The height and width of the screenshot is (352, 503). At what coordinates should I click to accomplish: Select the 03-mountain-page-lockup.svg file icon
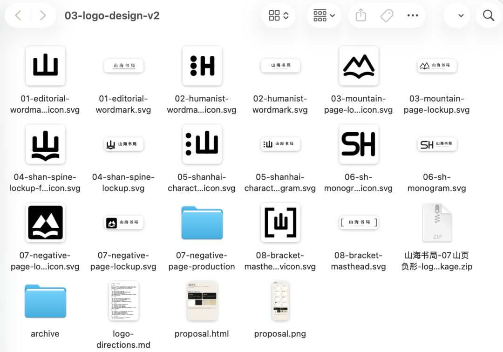click(437, 66)
